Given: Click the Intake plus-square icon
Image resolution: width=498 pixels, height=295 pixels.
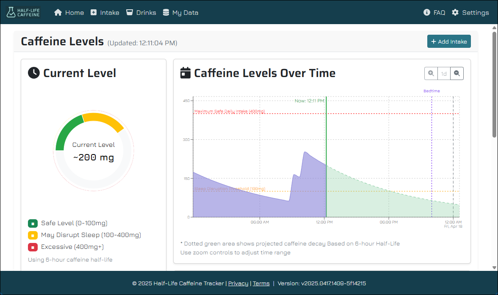Looking at the screenshot, I should tap(94, 13).
